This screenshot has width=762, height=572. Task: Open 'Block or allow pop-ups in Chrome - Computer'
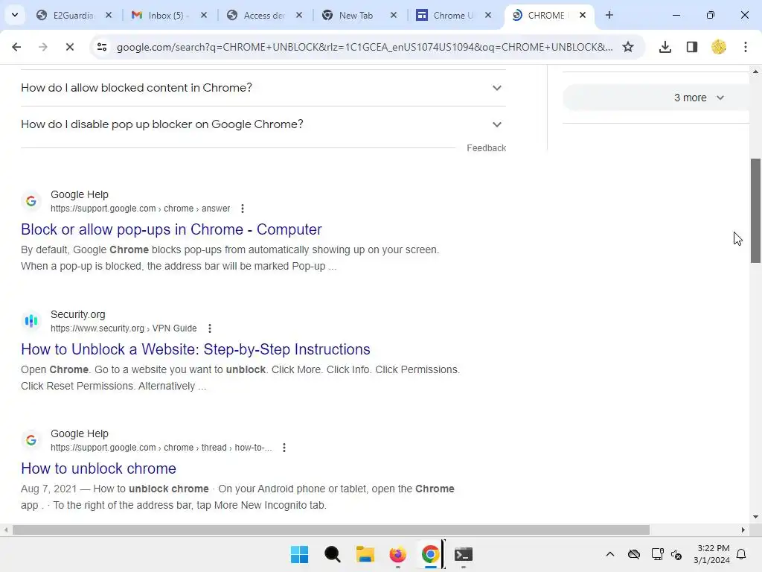(171, 229)
